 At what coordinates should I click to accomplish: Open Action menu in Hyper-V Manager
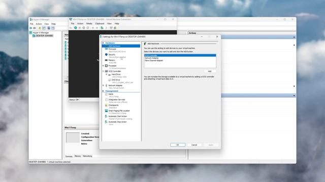point(39,24)
